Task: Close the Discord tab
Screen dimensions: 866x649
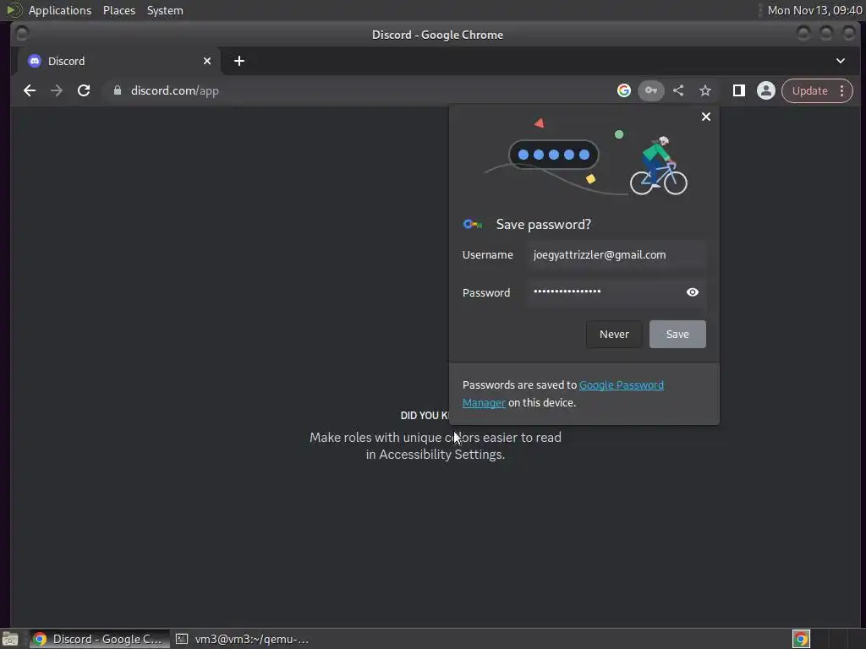Action: 207,61
